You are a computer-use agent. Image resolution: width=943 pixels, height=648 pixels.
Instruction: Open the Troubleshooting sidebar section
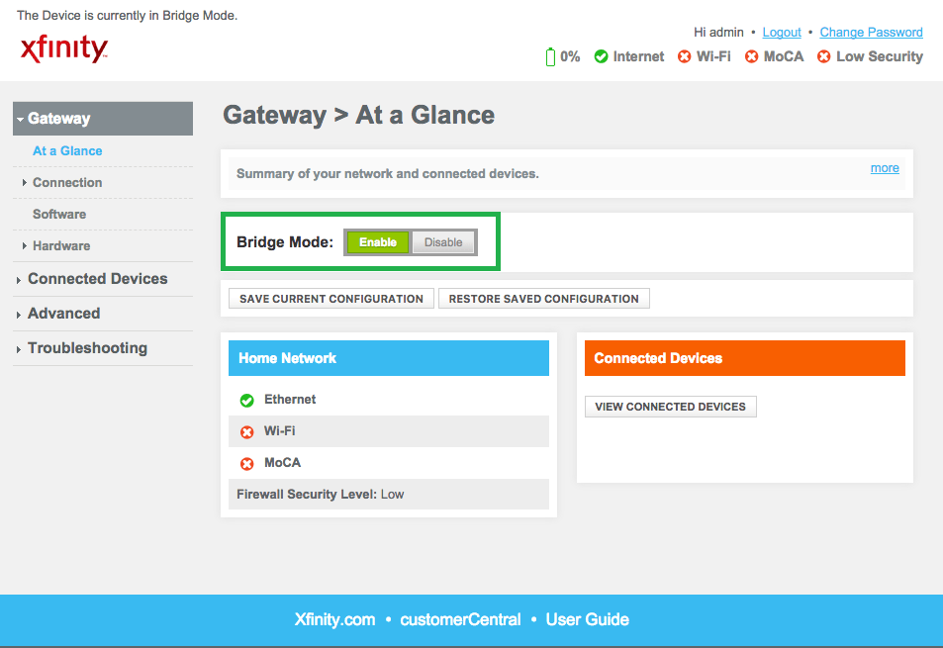[87, 348]
